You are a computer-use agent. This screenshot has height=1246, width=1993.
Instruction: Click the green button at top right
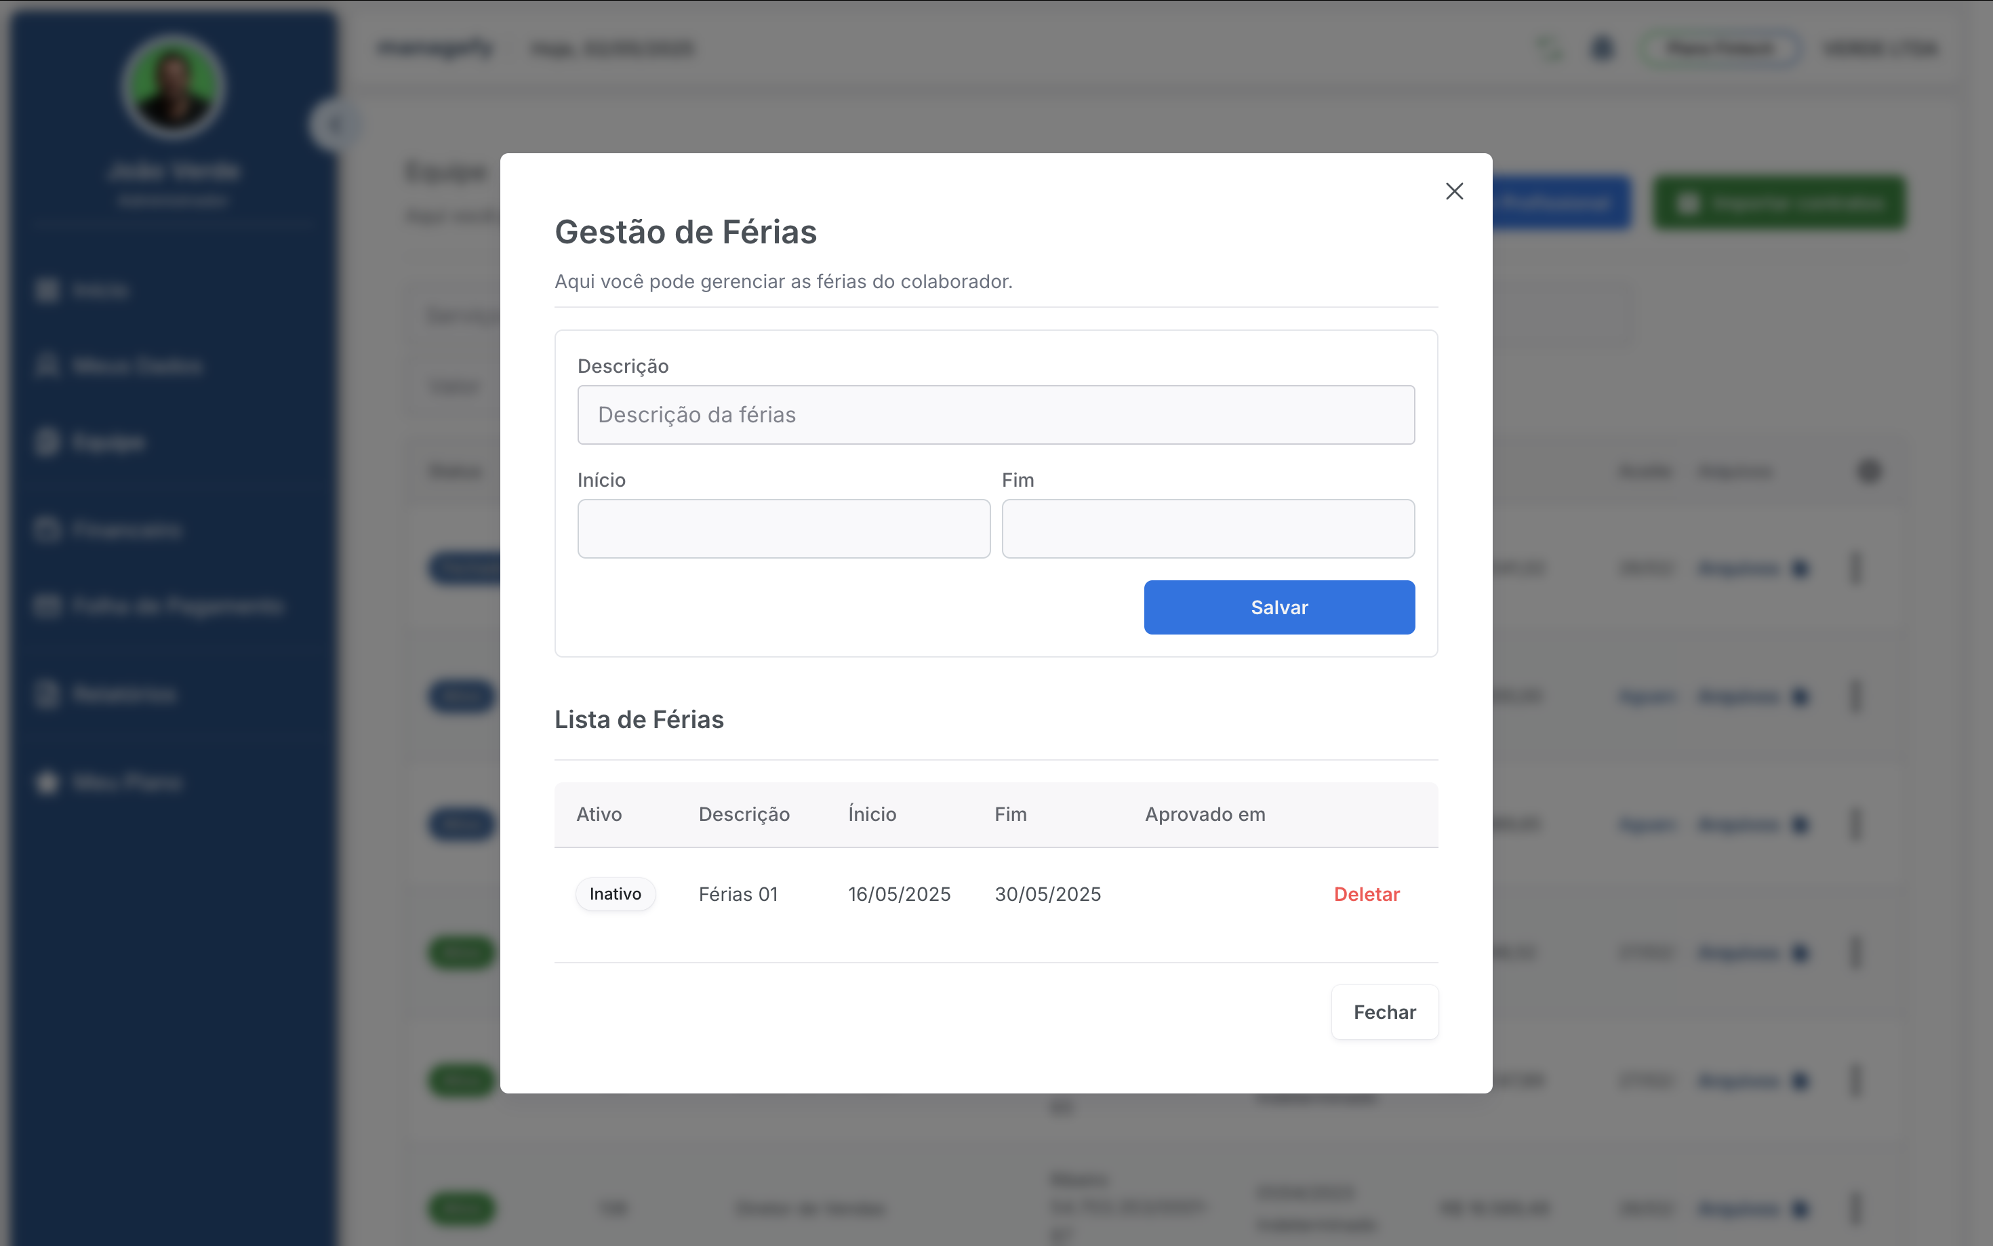[x=1779, y=203]
